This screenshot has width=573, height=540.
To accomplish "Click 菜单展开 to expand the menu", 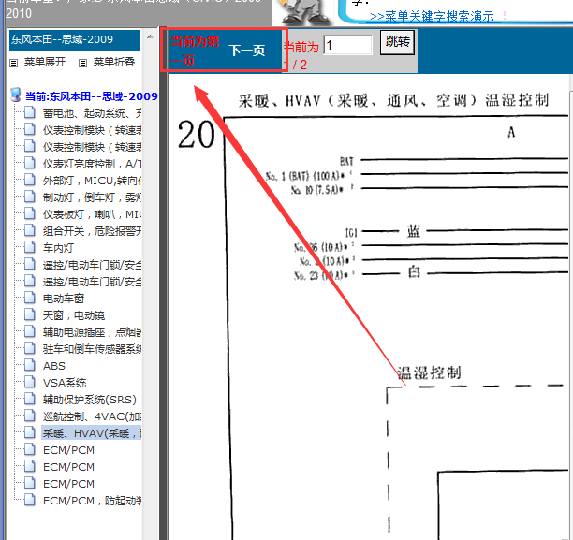I will click(45, 62).
